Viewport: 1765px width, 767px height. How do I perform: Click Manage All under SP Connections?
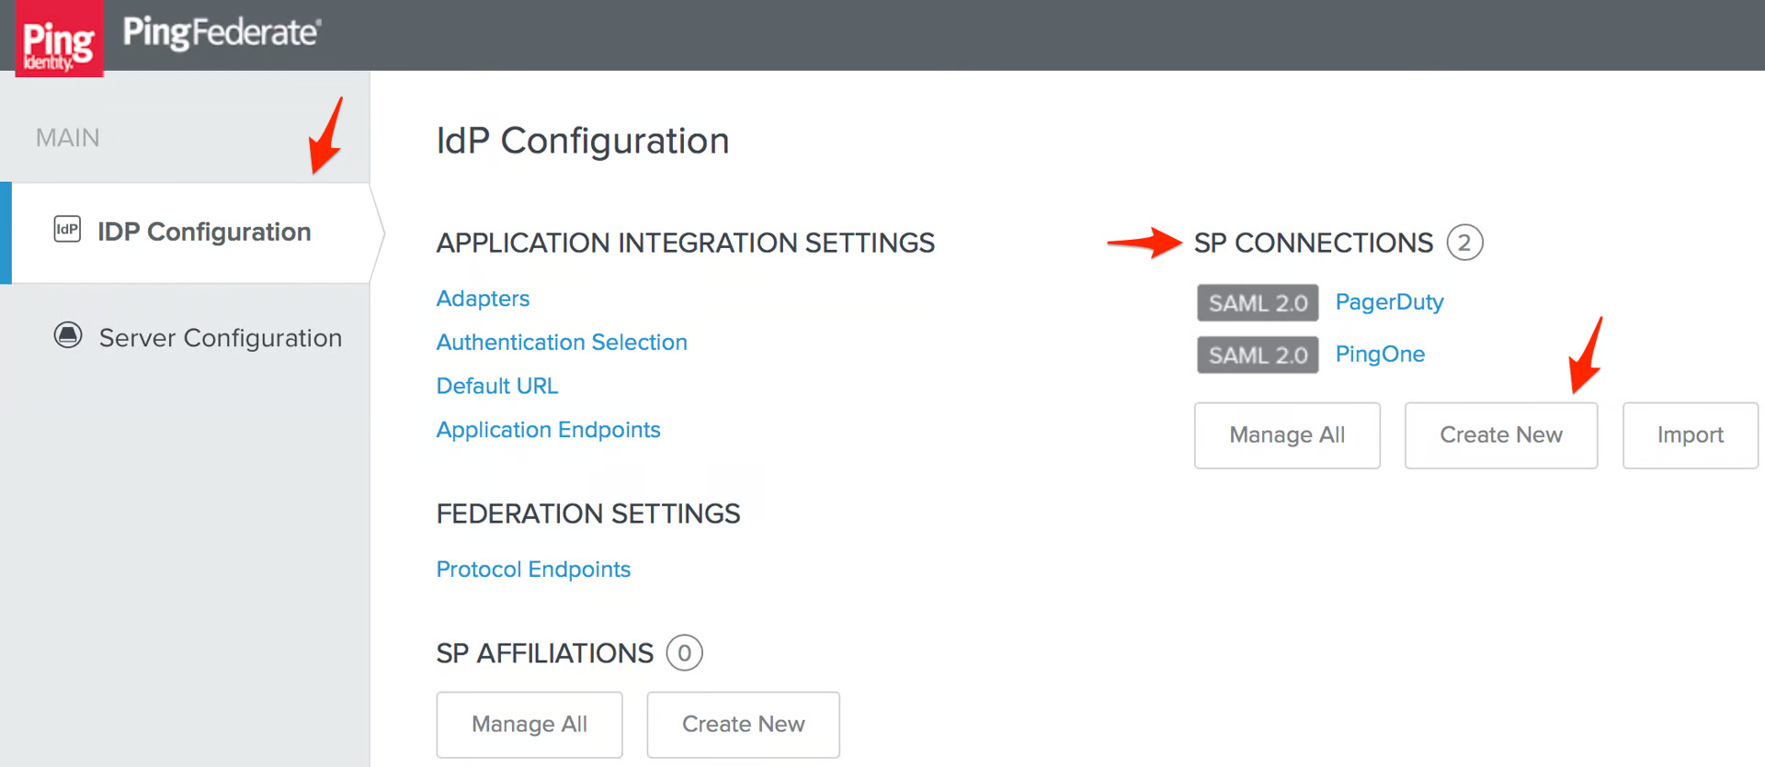[1286, 435]
